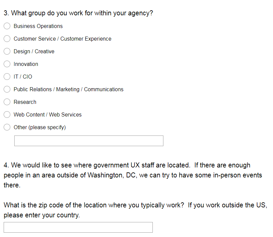Click the Research label text
The height and width of the screenshot is (237, 273).
pos(25,102)
